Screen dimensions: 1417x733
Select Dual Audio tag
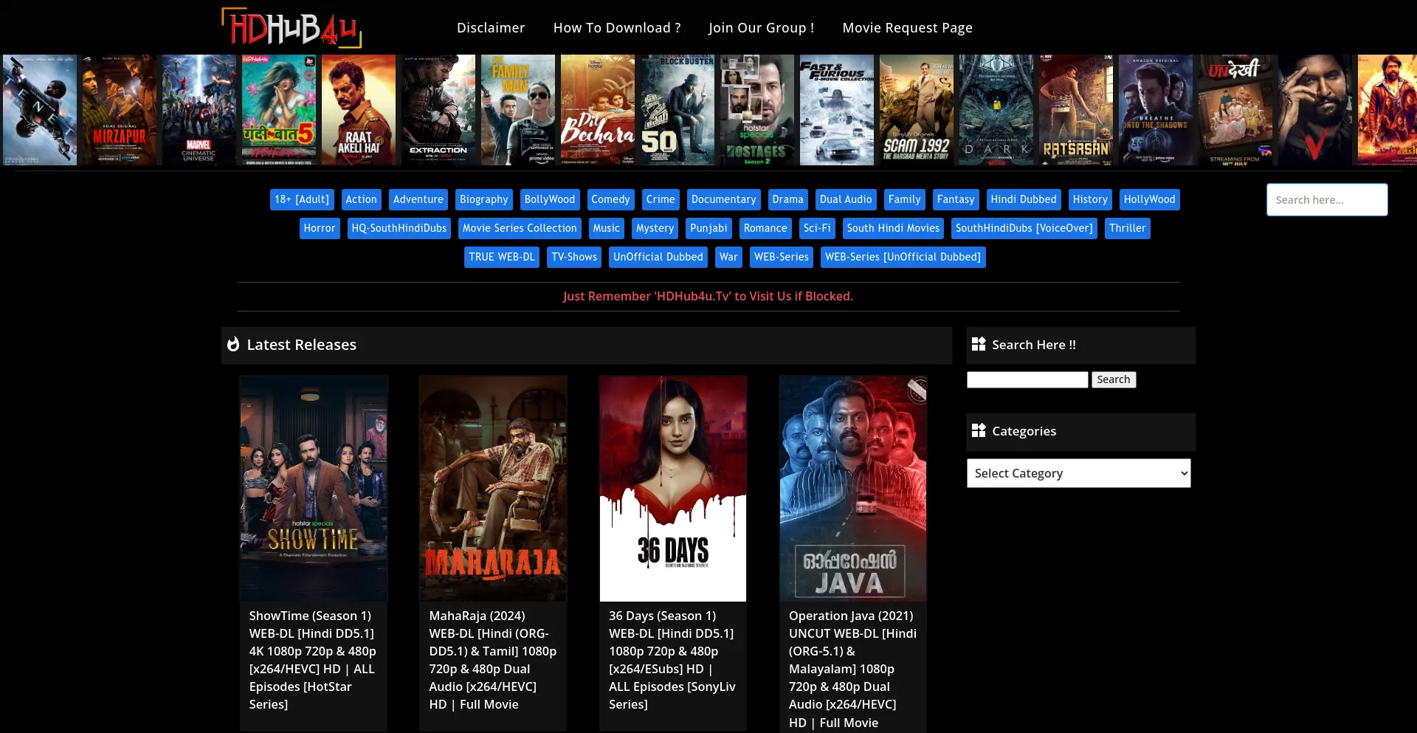click(x=846, y=199)
